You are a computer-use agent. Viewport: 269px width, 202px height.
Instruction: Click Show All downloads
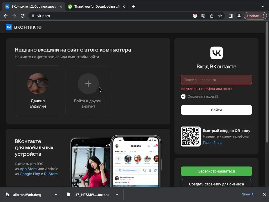pyautogui.click(x=249, y=194)
